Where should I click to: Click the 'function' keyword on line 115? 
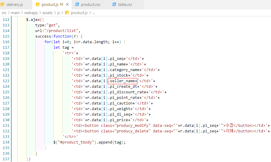62,36
